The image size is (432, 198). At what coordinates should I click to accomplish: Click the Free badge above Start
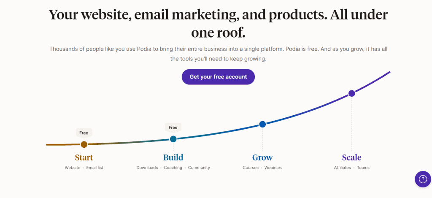click(84, 133)
